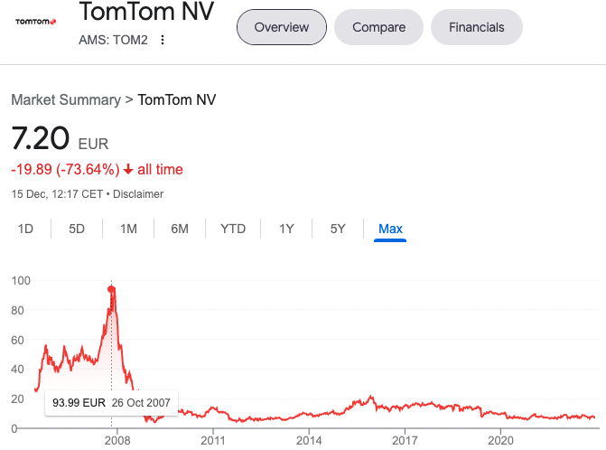The image size is (606, 450).
Task: Select the 5D time range
Action: [x=77, y=229]
